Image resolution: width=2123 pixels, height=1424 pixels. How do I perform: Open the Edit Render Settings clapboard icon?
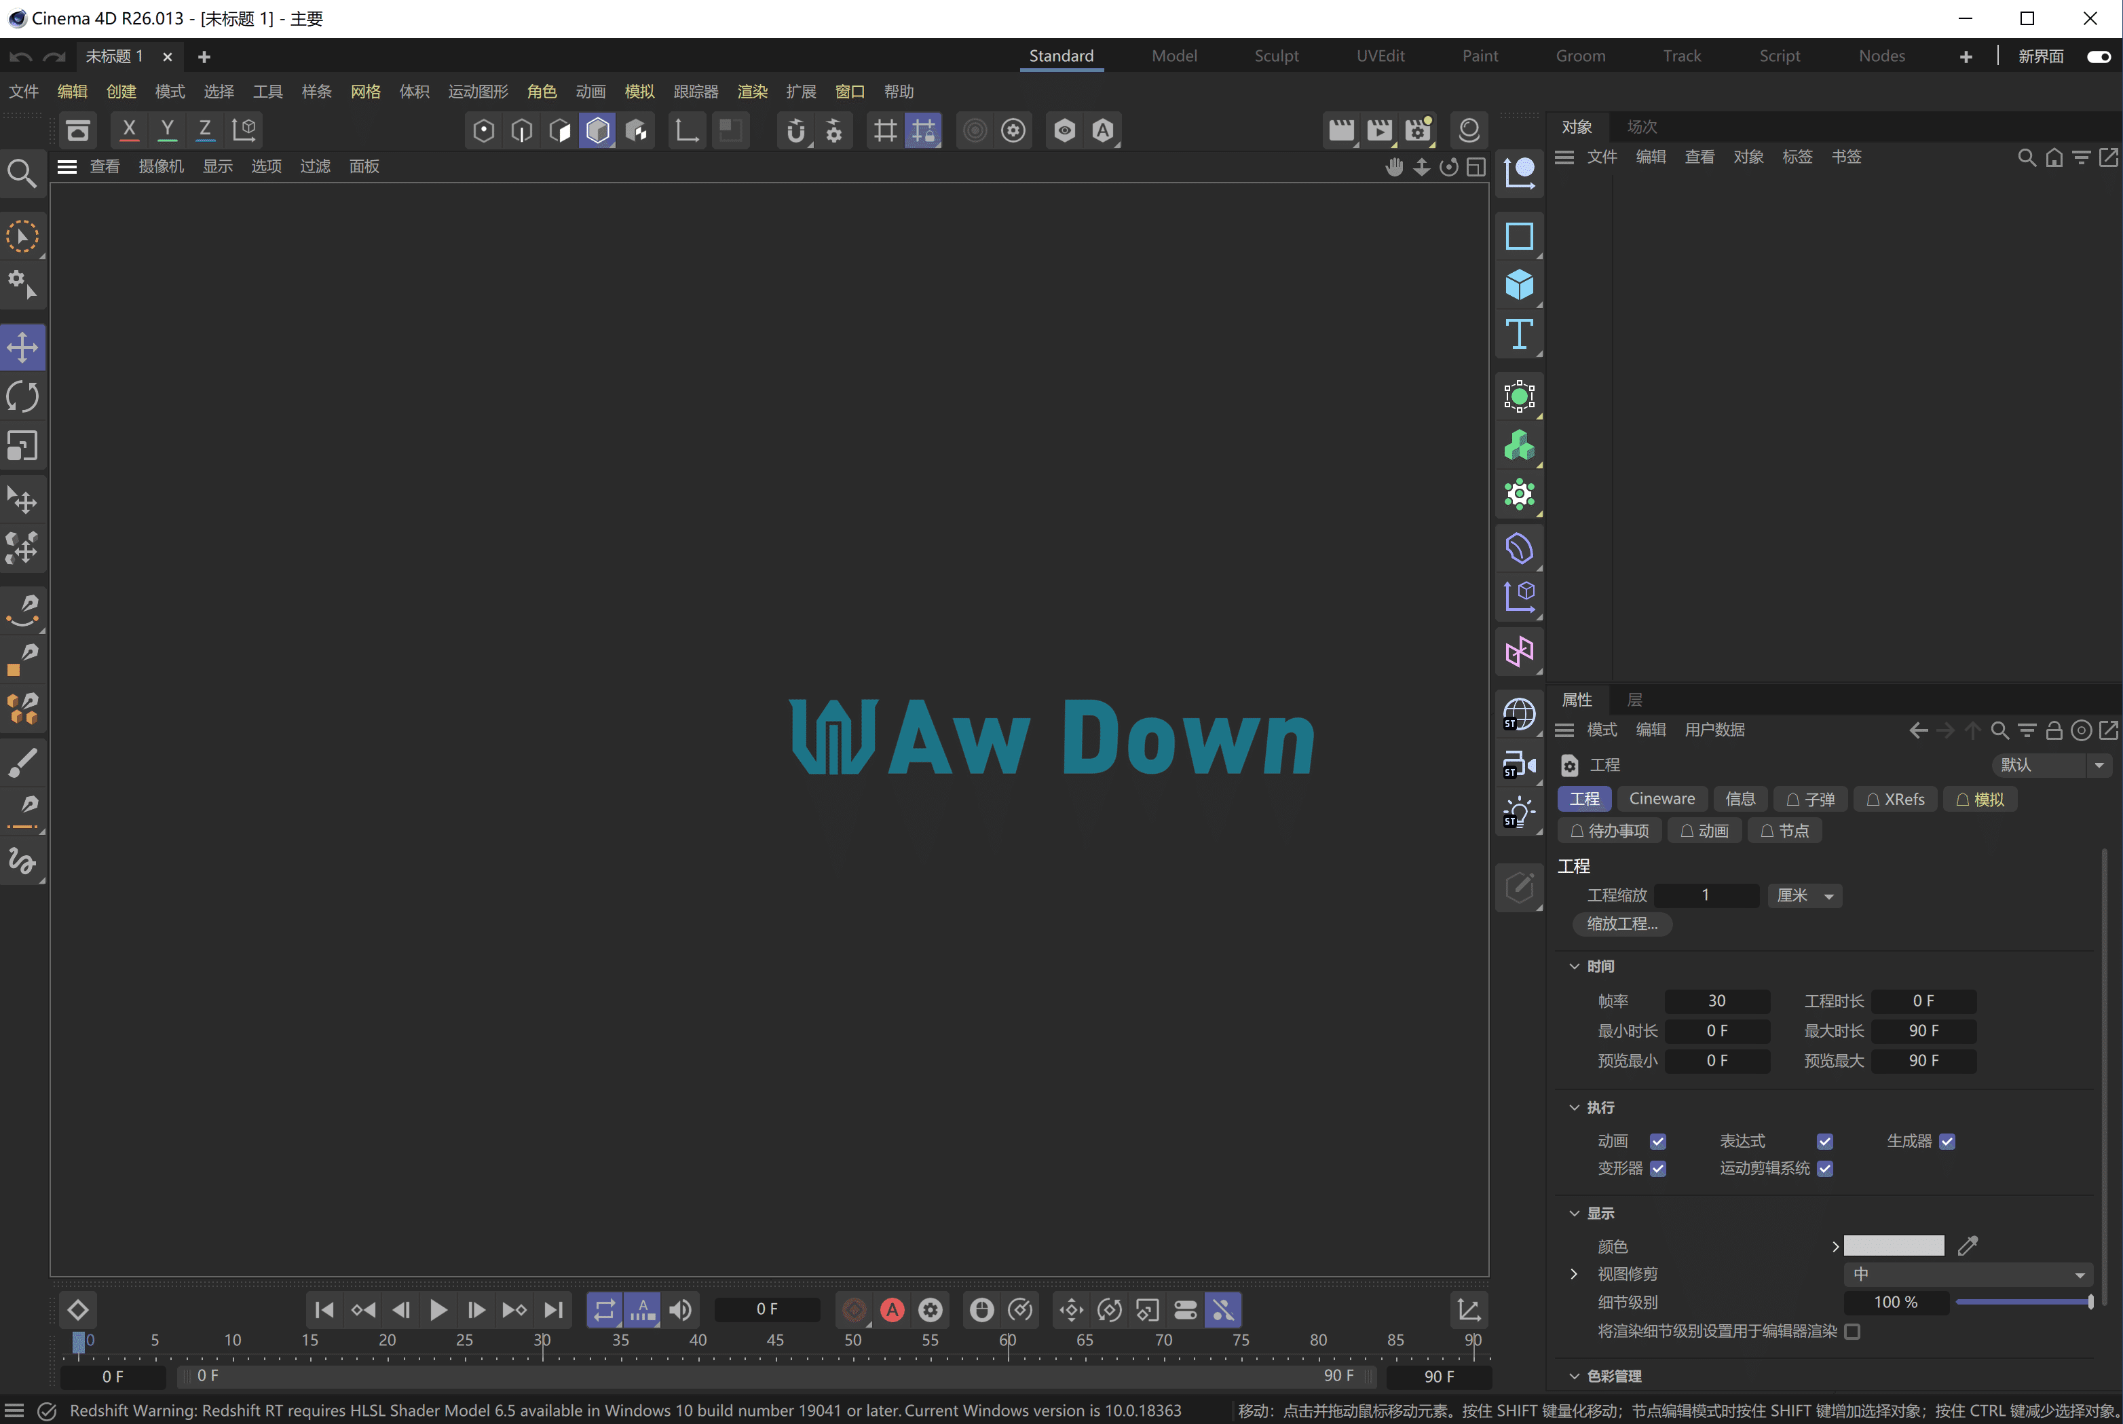point(1417,130)
